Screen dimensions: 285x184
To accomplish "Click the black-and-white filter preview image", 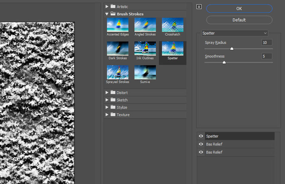I will [37, 103].
